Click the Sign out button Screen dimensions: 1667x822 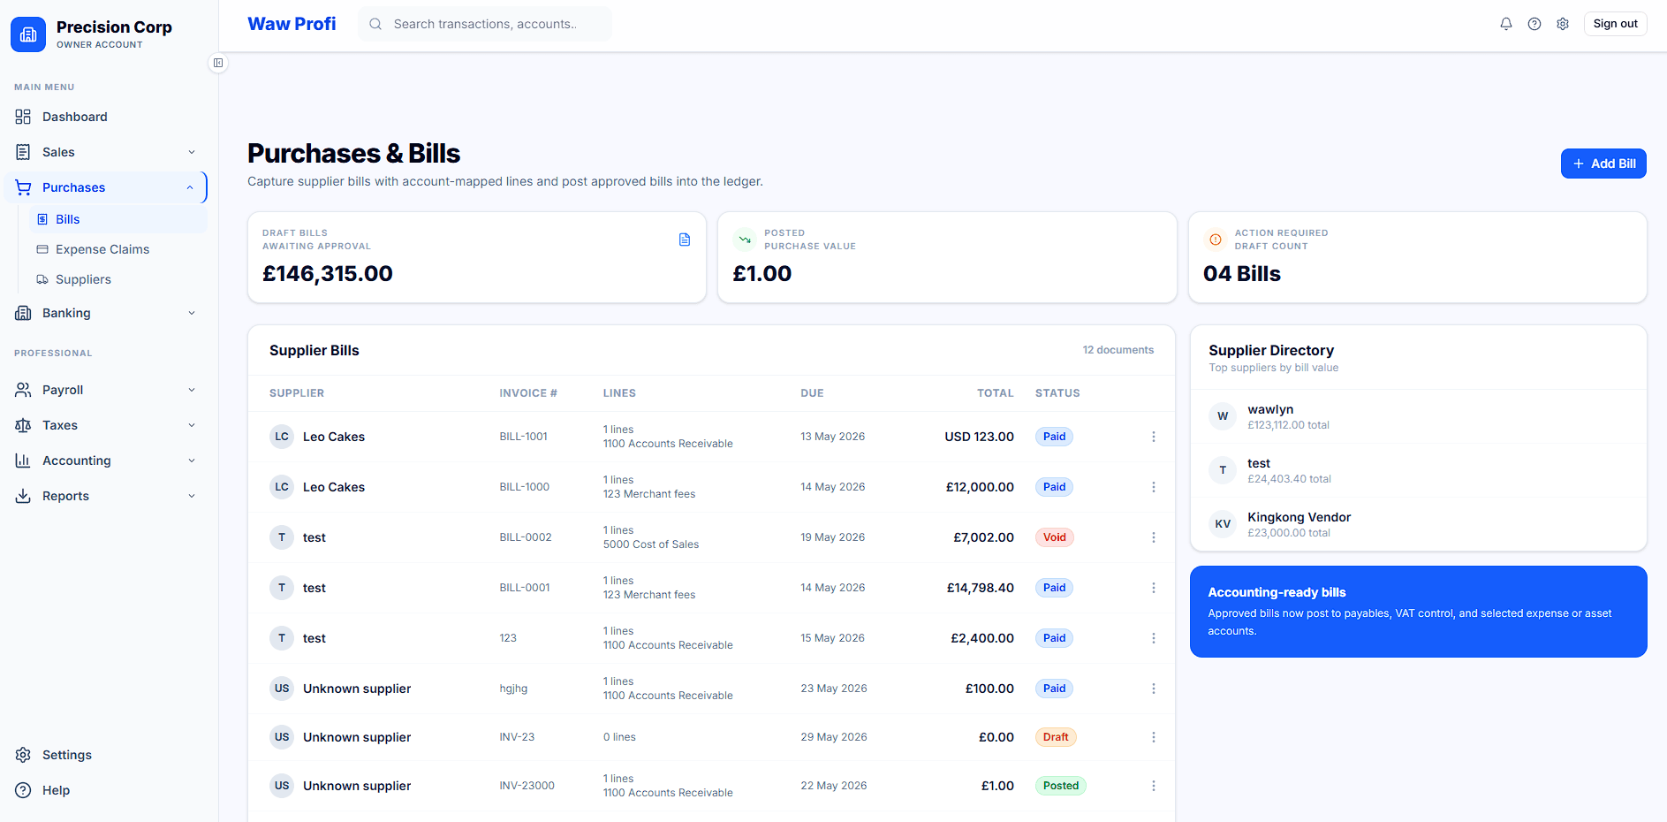coord(1615,24)
